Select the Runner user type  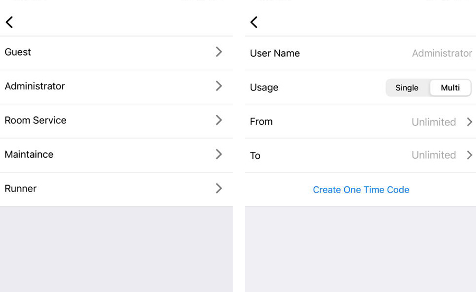click(x=21, y=188)
